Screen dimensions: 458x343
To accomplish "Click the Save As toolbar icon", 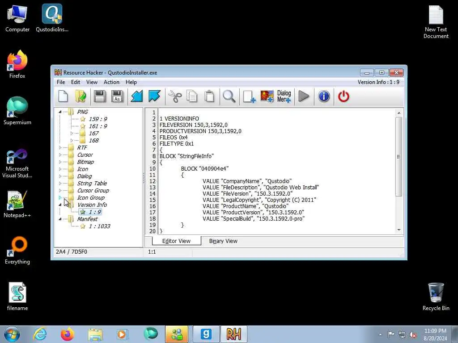I will (x=117, y=96).
